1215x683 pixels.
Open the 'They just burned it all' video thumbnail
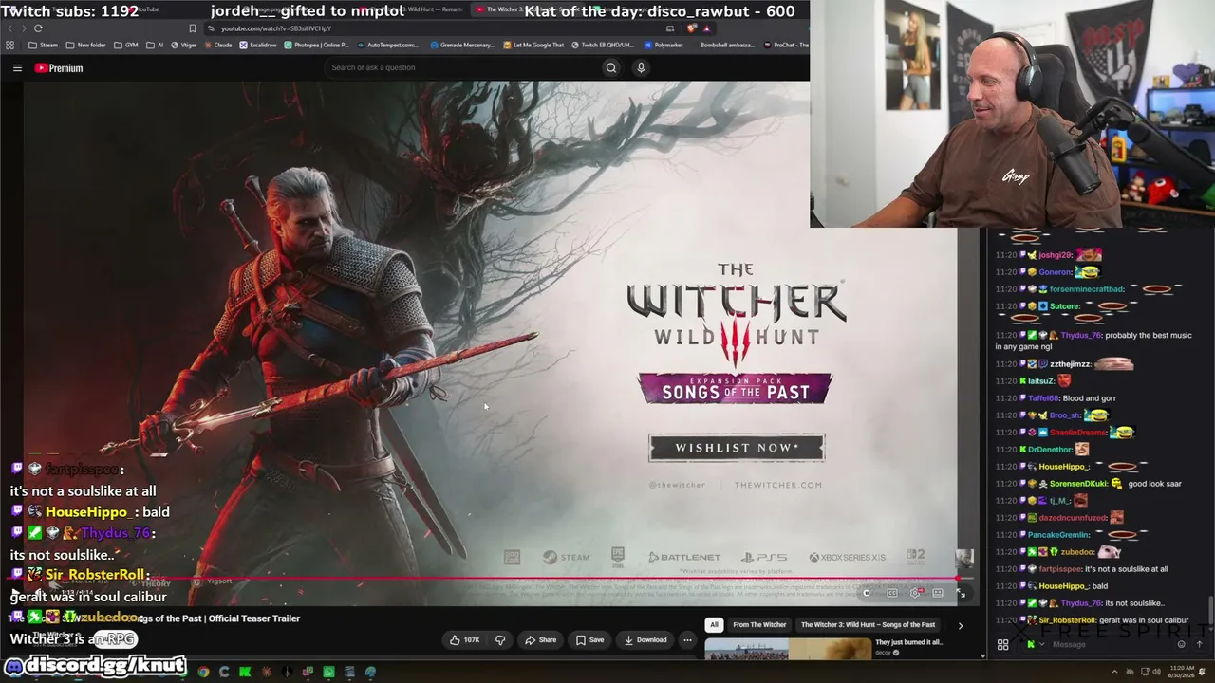click(788, 649)
